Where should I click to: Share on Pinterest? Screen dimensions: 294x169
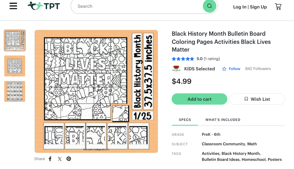[69, 159]
